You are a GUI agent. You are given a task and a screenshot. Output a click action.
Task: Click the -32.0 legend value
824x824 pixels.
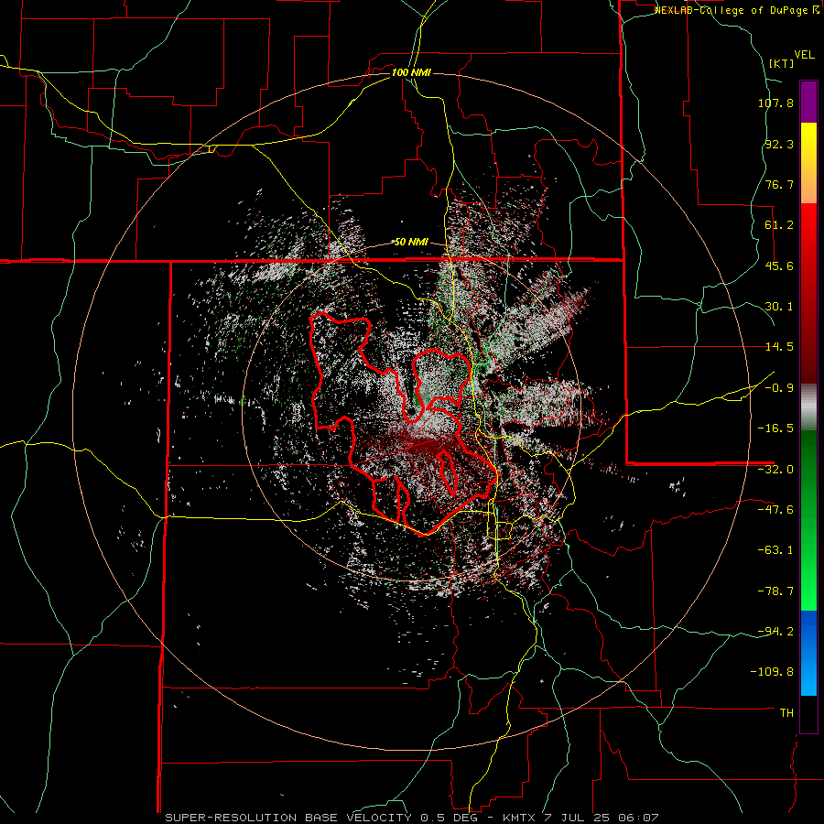click(775, 470)
